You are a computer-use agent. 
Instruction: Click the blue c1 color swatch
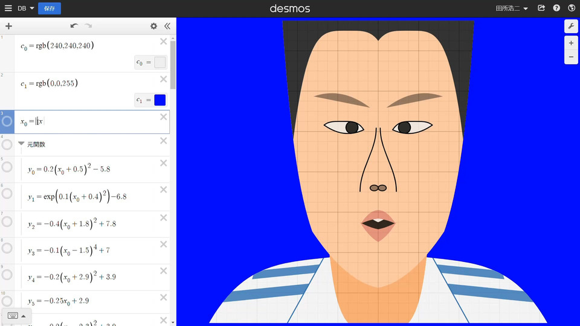[x=159, y=100]
